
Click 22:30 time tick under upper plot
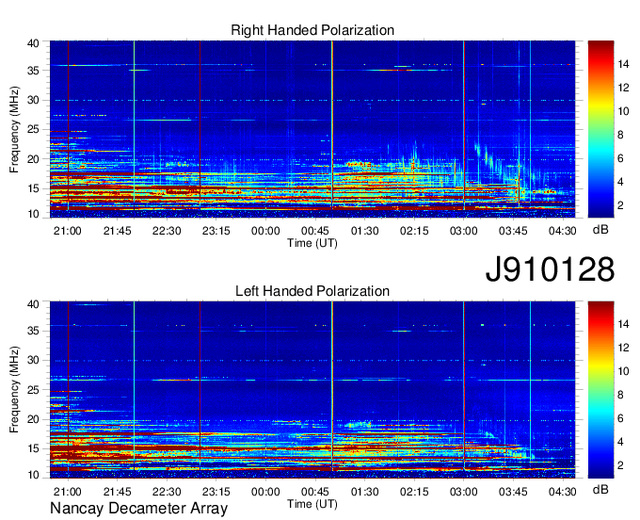pyautogui.click(x=167, y=231)
